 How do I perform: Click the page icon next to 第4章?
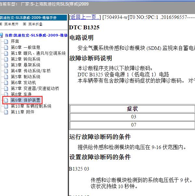[6, 71]
